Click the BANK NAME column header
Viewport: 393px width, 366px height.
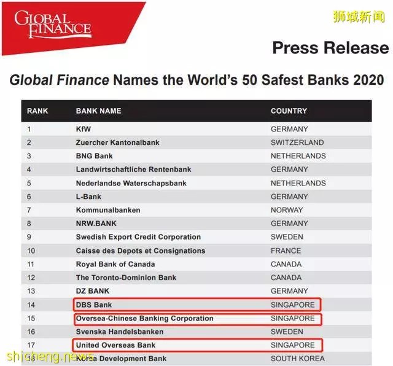click(x=98, y=111)
